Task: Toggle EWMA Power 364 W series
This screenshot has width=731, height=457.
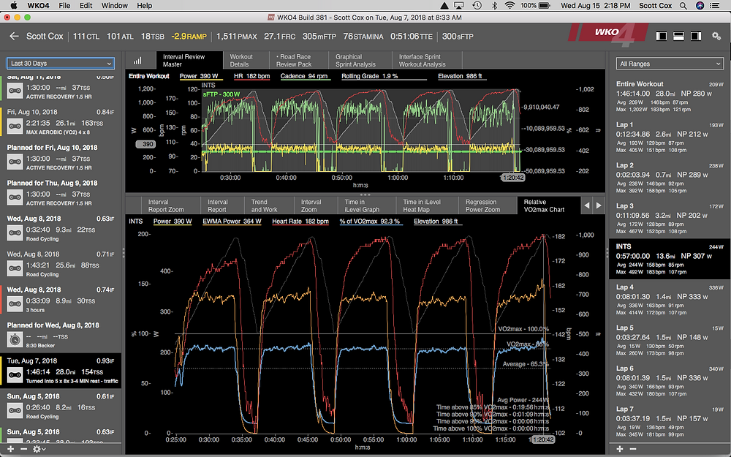Action: pyautogui.click(x=232, y=222)
